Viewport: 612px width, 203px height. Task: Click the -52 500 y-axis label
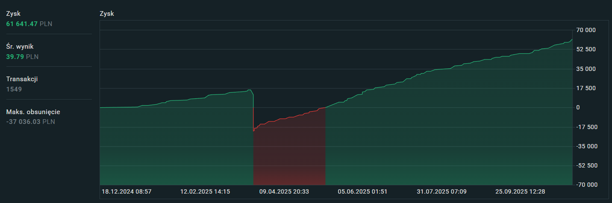click(585, 165)
